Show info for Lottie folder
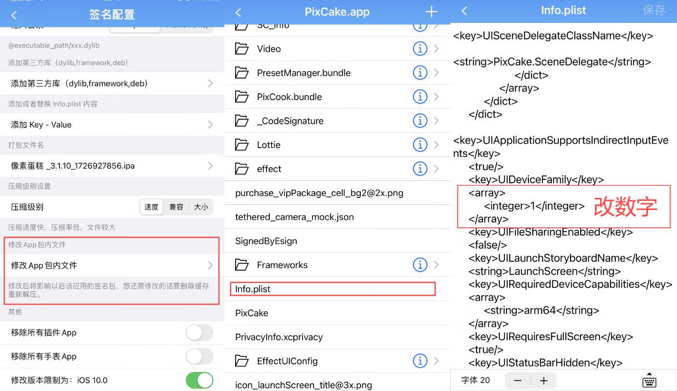677x391 pixels. click(x=419, y=145)
